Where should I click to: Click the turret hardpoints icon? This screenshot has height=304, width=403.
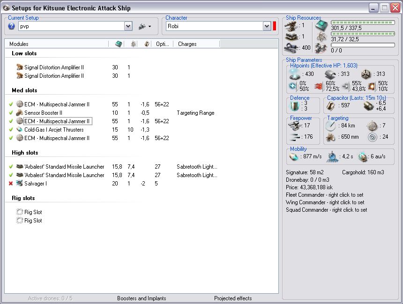coord(291,26)
